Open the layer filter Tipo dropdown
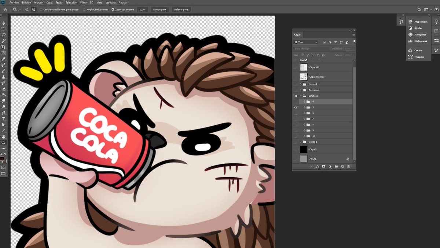Viewport: 440px width, 248px height. coord(306,42)
